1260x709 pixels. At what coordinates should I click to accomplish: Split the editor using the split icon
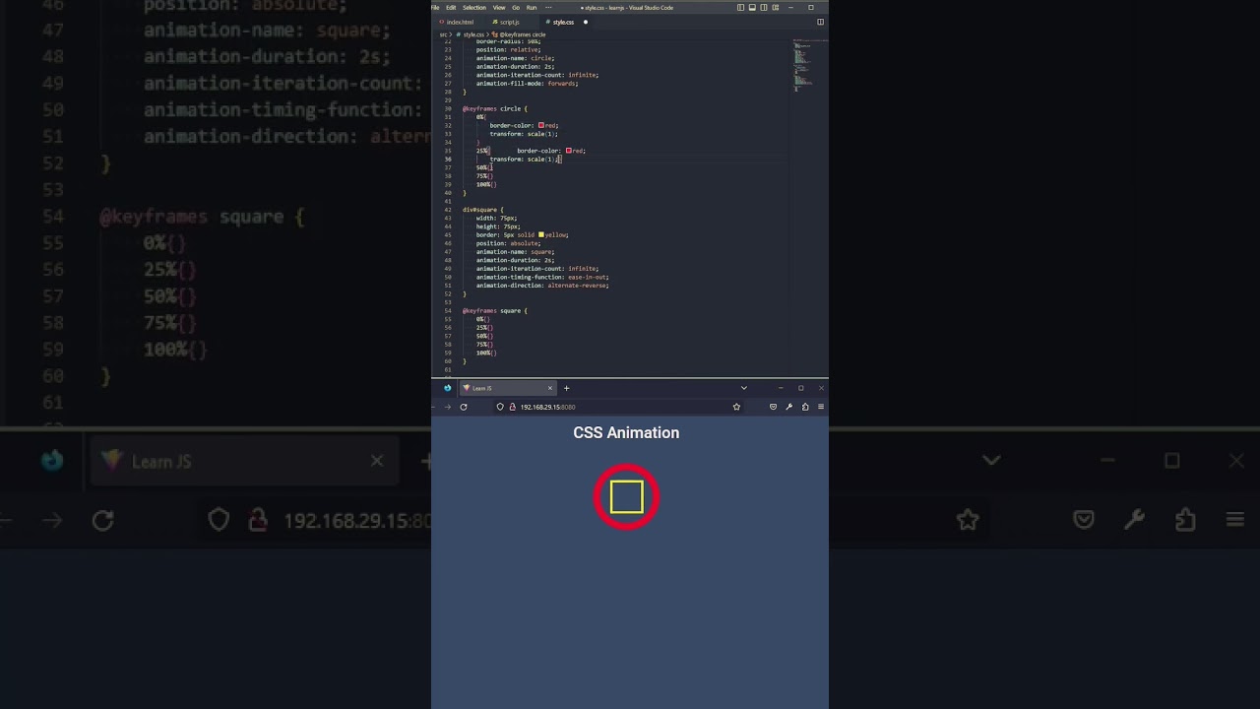click(x=820, y=22)
